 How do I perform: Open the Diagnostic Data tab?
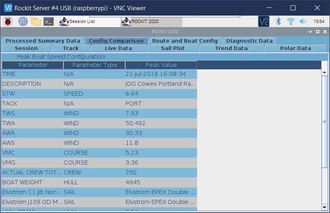tap(249, 41)
